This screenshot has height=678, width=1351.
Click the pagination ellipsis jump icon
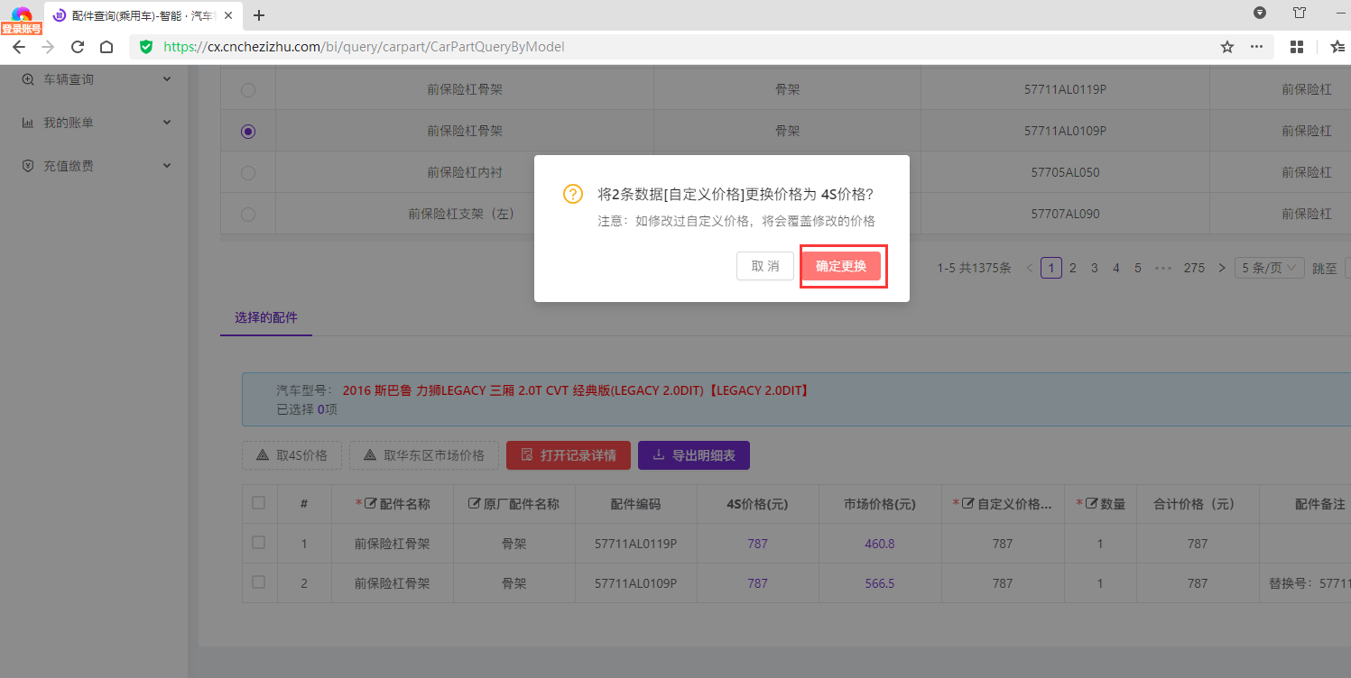click(x=1163, y=268)
